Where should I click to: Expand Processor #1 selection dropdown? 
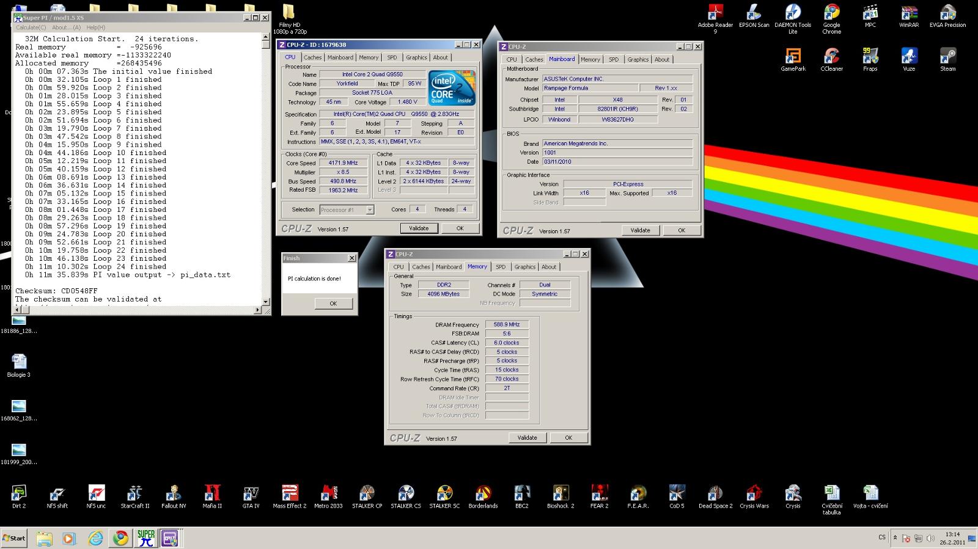[x=370, y=210]
